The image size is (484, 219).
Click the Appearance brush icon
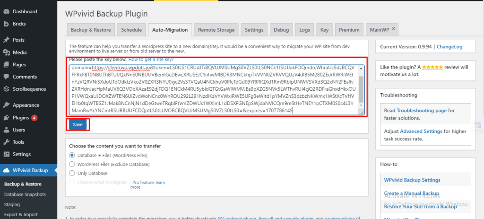tap(6, 105)
